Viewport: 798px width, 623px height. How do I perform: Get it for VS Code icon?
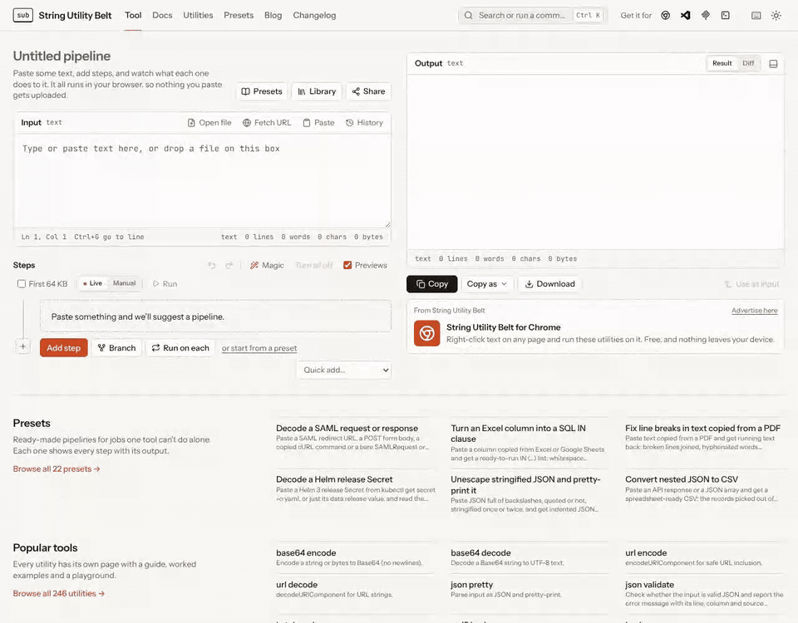[x=686, y=15]
